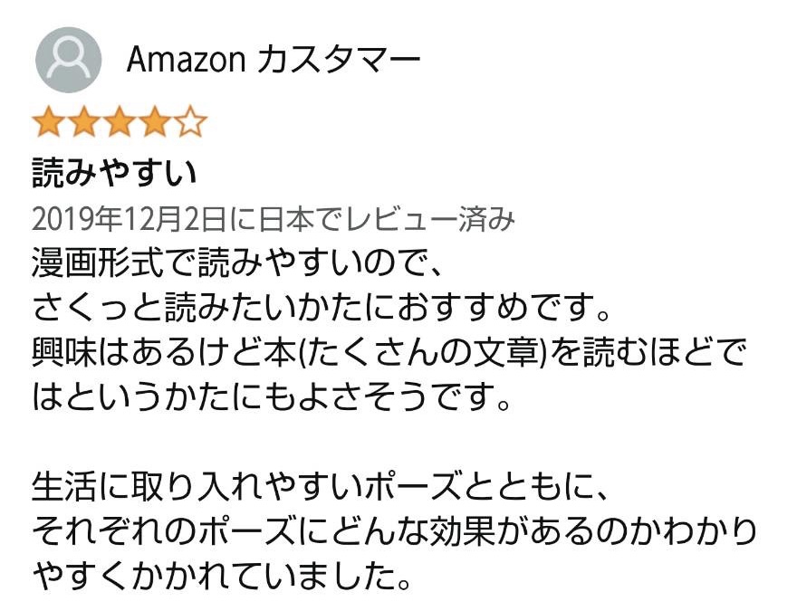Click "カスタマー" in the reviewer name

pos(341,60)
